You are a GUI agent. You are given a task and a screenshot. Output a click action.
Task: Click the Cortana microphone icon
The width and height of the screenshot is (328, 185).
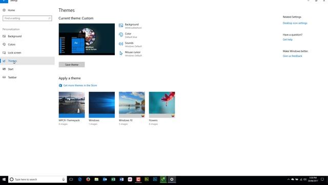(x=64, y=179)
